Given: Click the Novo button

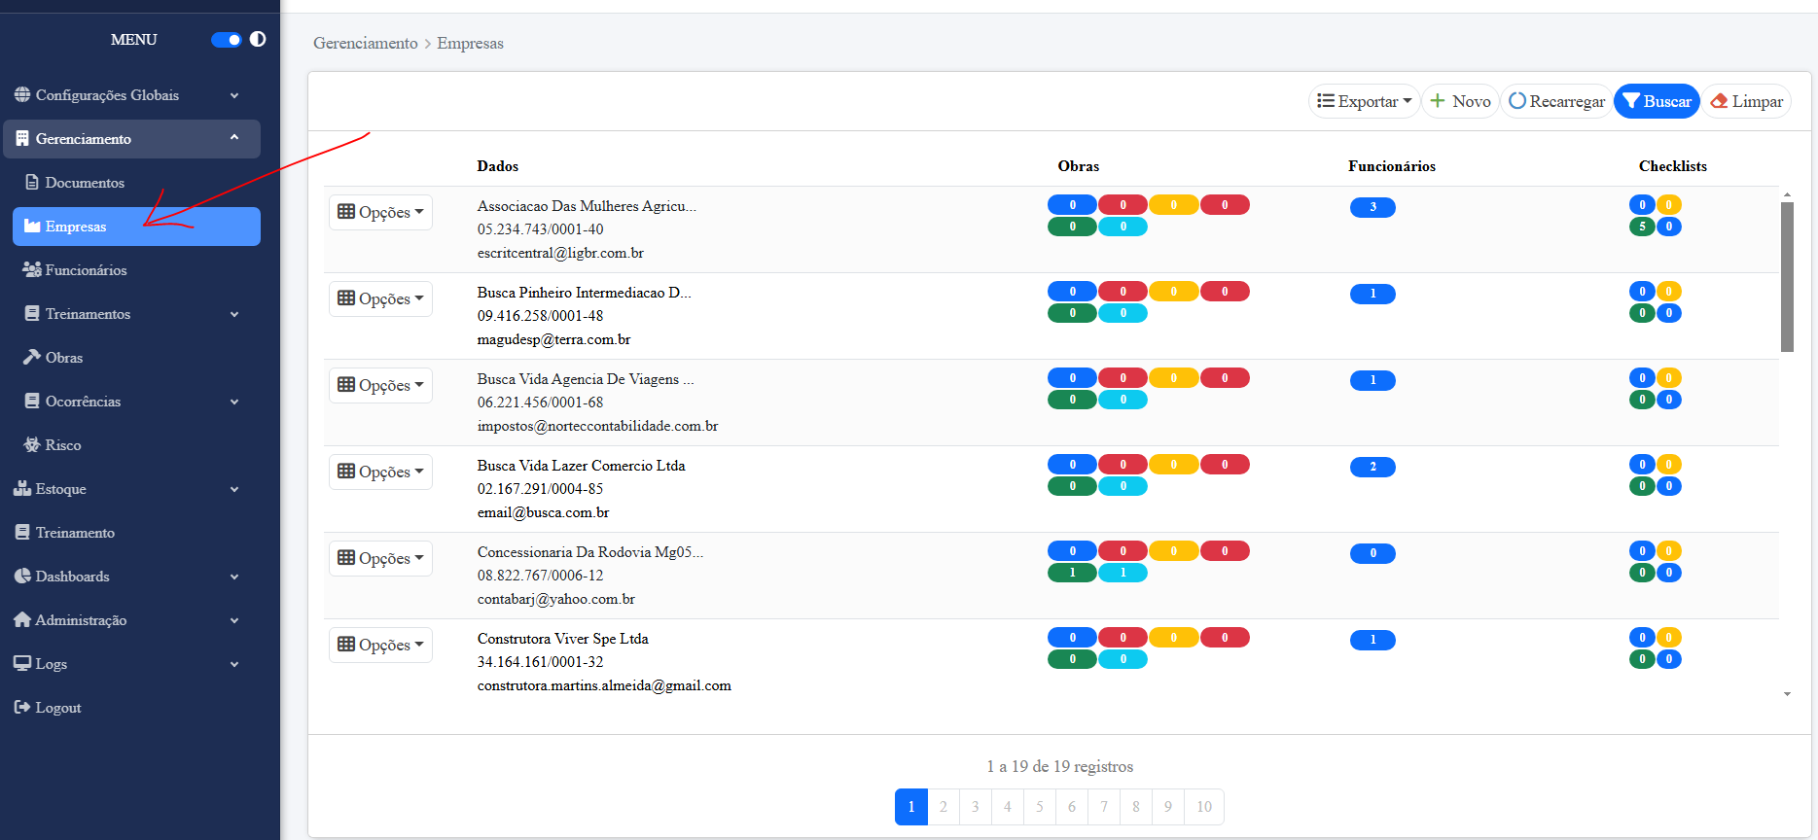Looking at the screenshot, I should click(x=1460, y=101).
